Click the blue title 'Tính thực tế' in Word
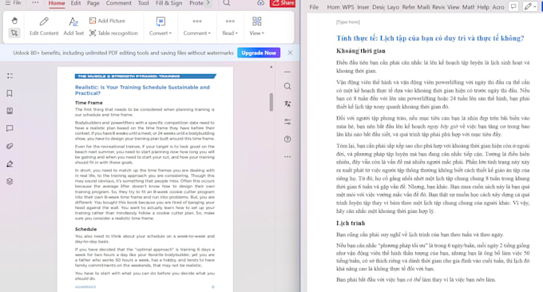 (430, 38)
